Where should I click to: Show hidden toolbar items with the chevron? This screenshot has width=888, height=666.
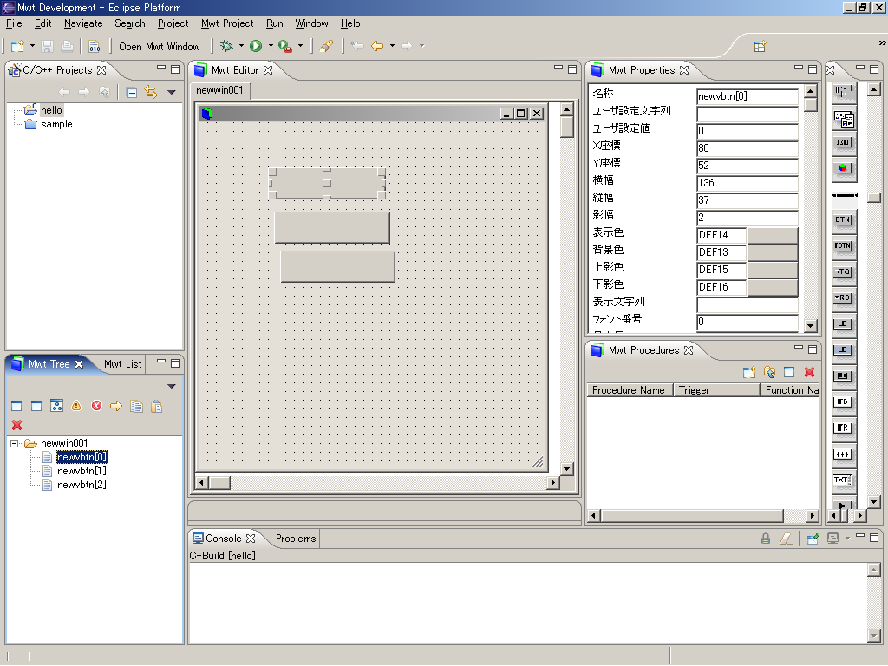point(882,43)
